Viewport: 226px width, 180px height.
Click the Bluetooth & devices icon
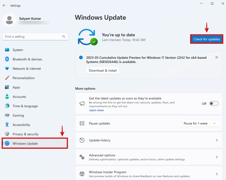(7, 59)
